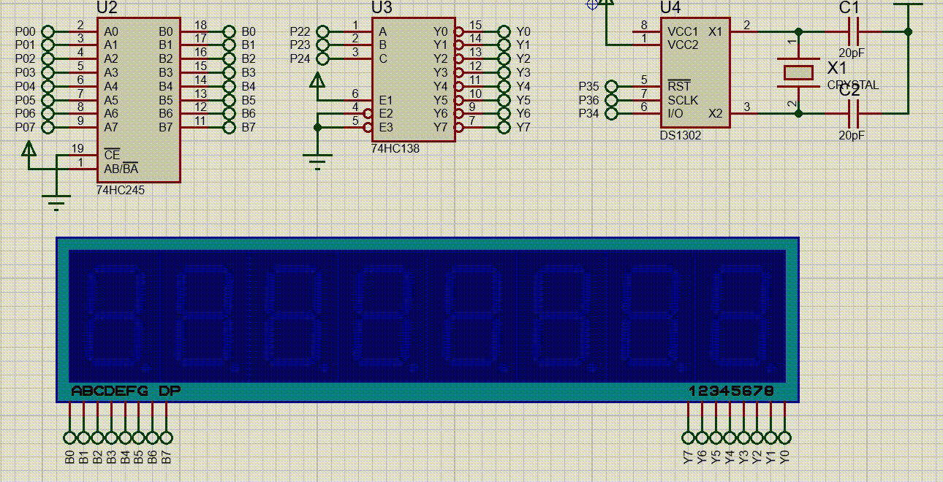Click the U2 reference label
The width and height of the screenshot is (943, 482).
pyautogui.click(x=107, y=8)
